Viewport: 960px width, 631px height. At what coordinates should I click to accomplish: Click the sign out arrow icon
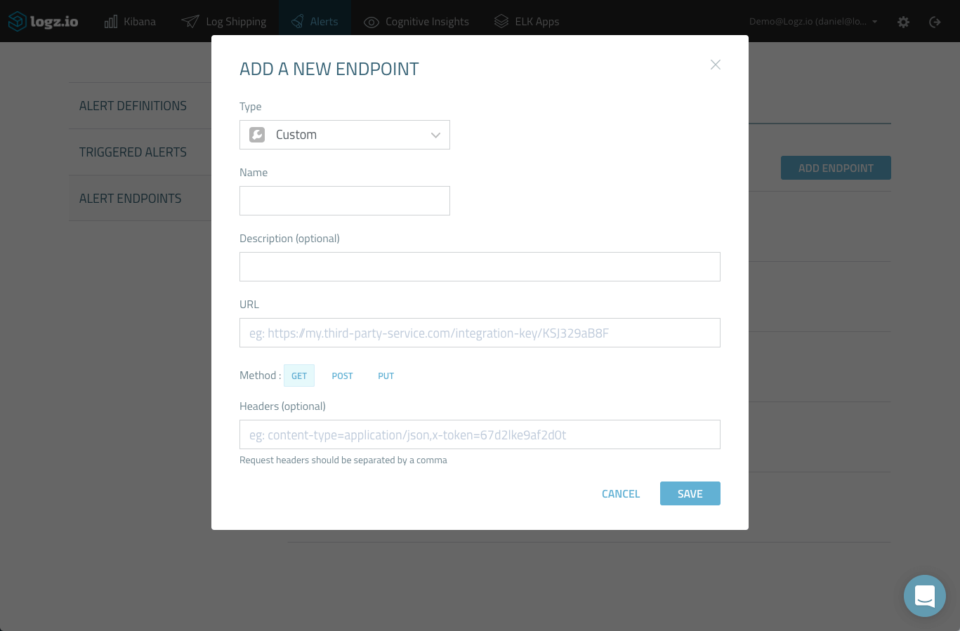pos(935,22)
